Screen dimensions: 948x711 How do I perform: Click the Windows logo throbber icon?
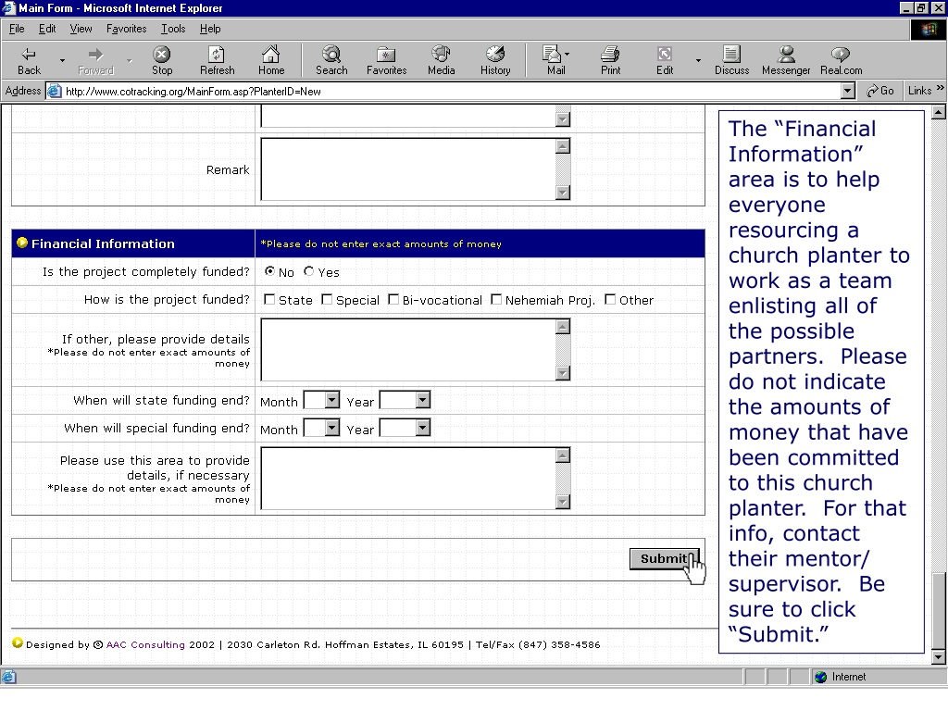pos(928,29)
